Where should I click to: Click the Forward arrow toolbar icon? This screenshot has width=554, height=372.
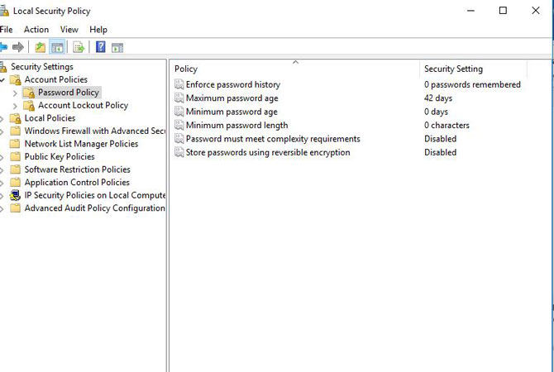(18, 47)
